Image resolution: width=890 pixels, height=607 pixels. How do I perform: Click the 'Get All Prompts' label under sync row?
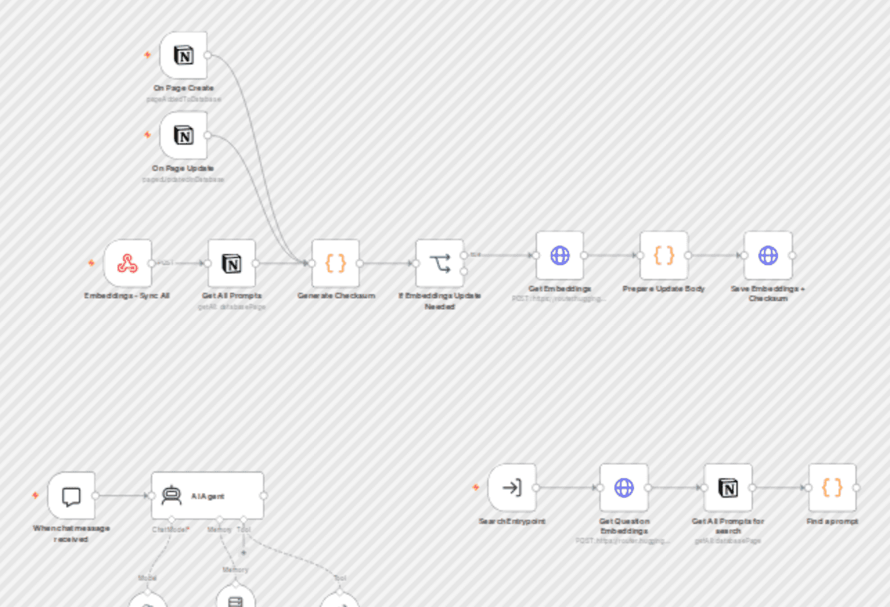tap(232, 296)
